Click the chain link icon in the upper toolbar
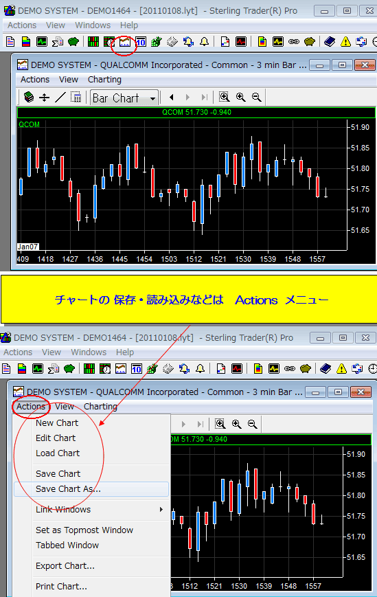This screenshot has width=377, height=597. click(x=294, y=41)
